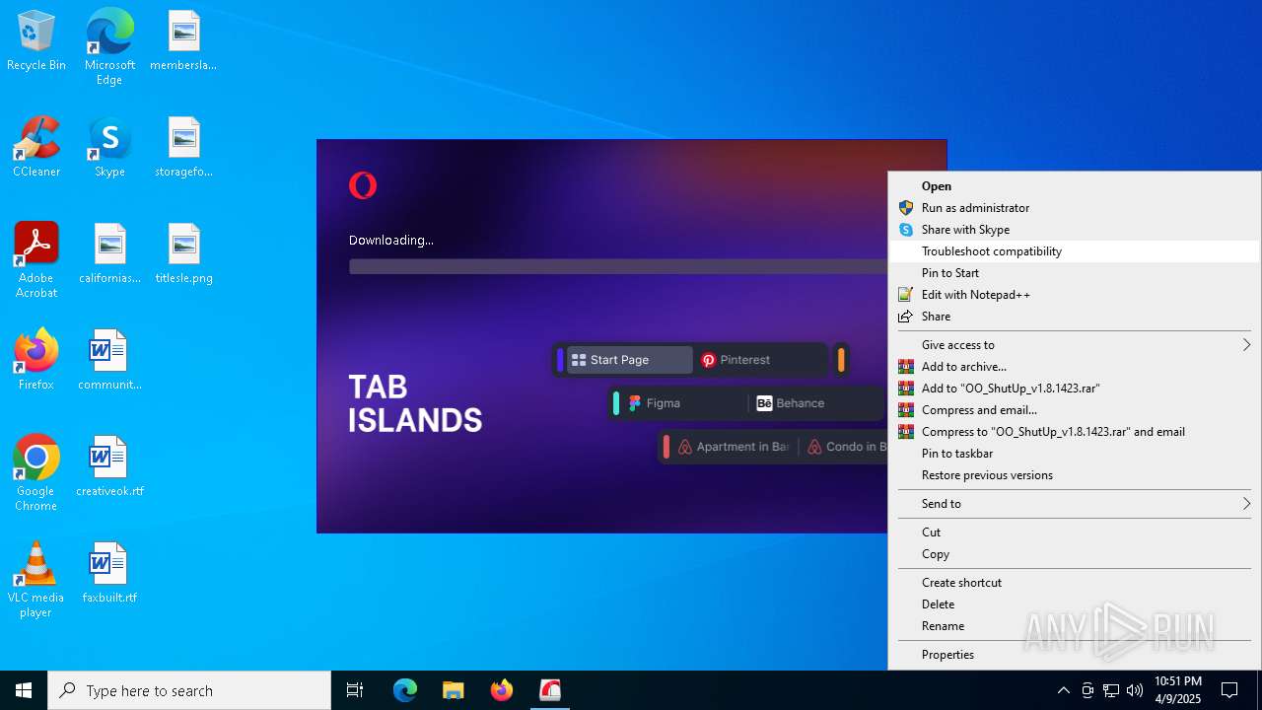Launch Firefox from the taskbar

[x=502, y=690]
